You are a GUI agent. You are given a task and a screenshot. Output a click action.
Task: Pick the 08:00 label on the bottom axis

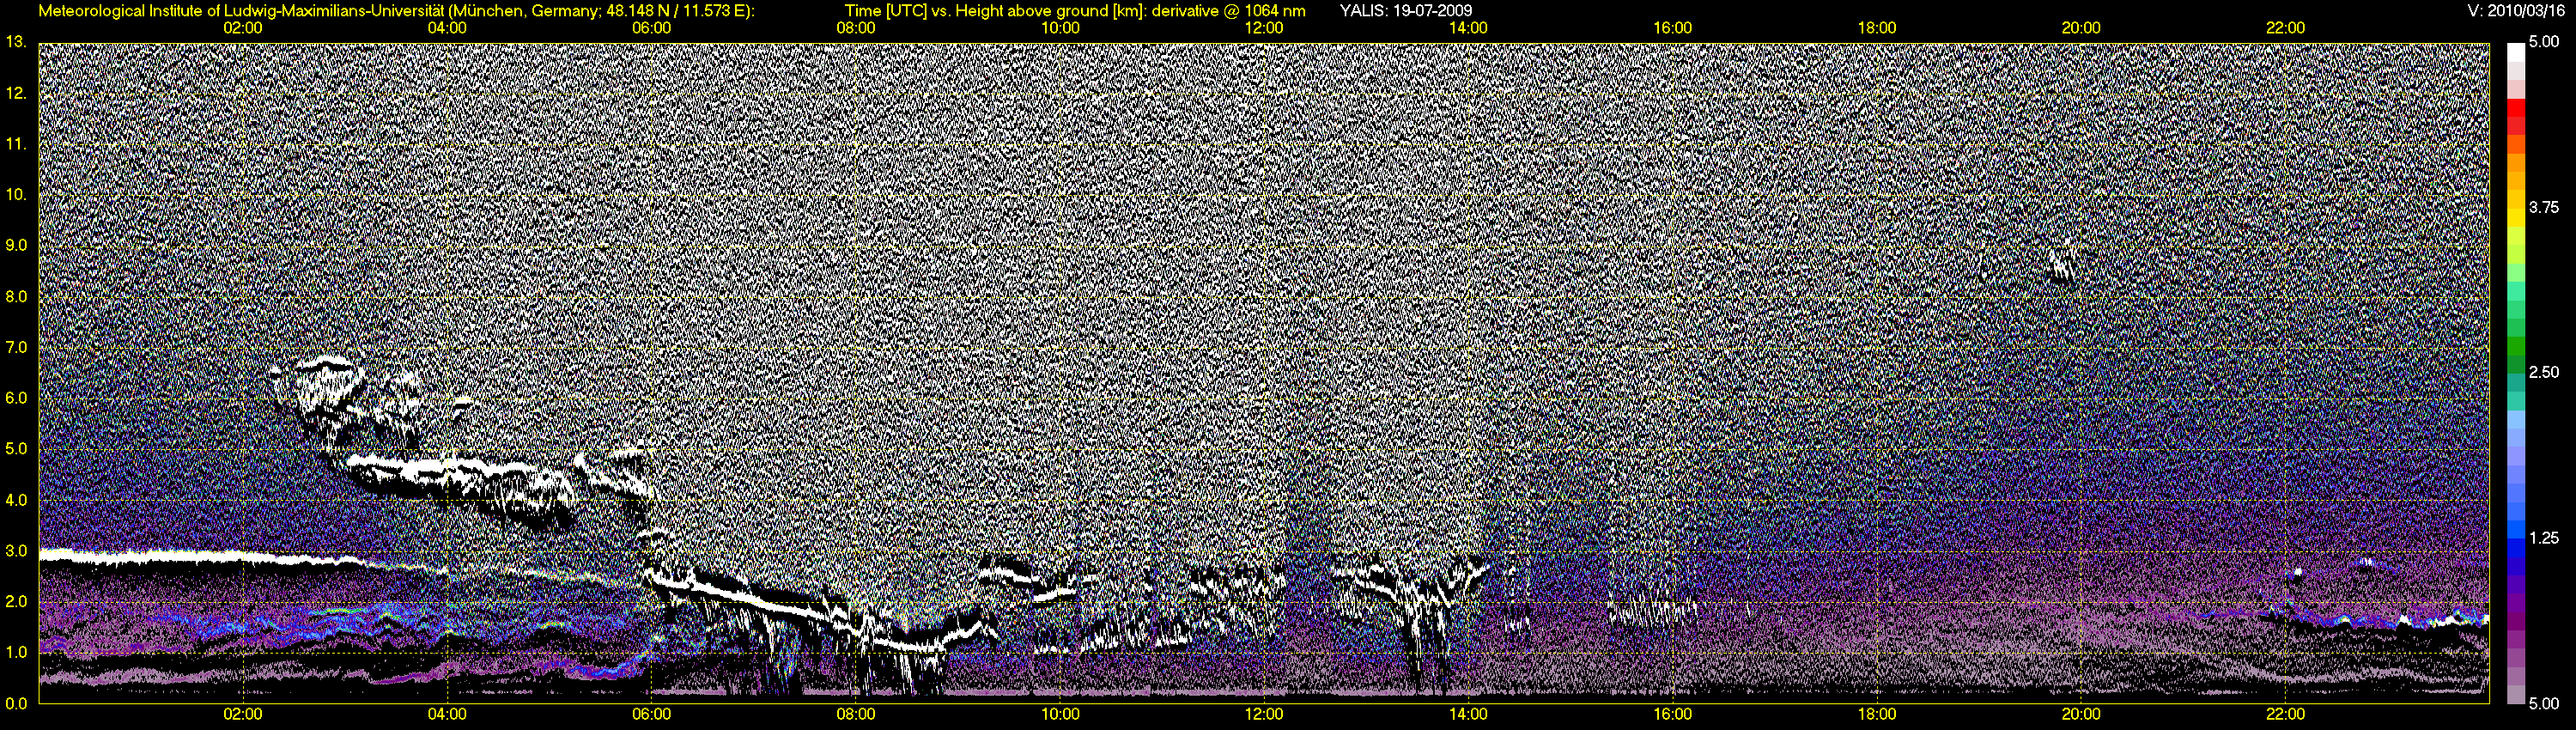[856, 714]
